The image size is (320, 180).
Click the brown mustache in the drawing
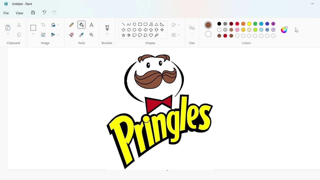coord(155,78)
